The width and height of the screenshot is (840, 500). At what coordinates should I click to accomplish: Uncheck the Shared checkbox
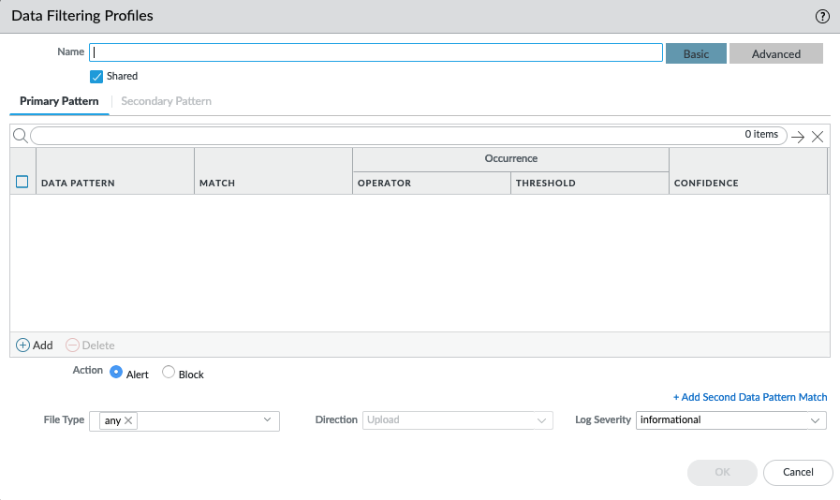[x=96, y=77]
